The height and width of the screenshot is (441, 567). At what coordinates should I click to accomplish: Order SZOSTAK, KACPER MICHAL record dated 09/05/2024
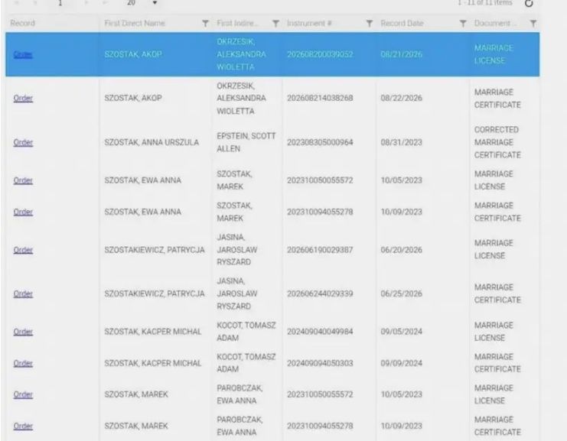[23, 332]
